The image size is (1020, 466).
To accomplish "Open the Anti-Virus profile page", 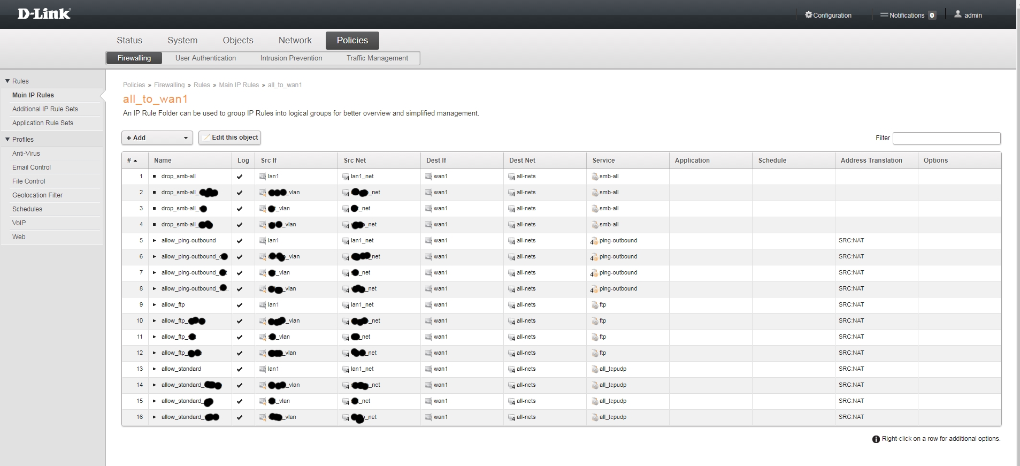I will (26, 154).
